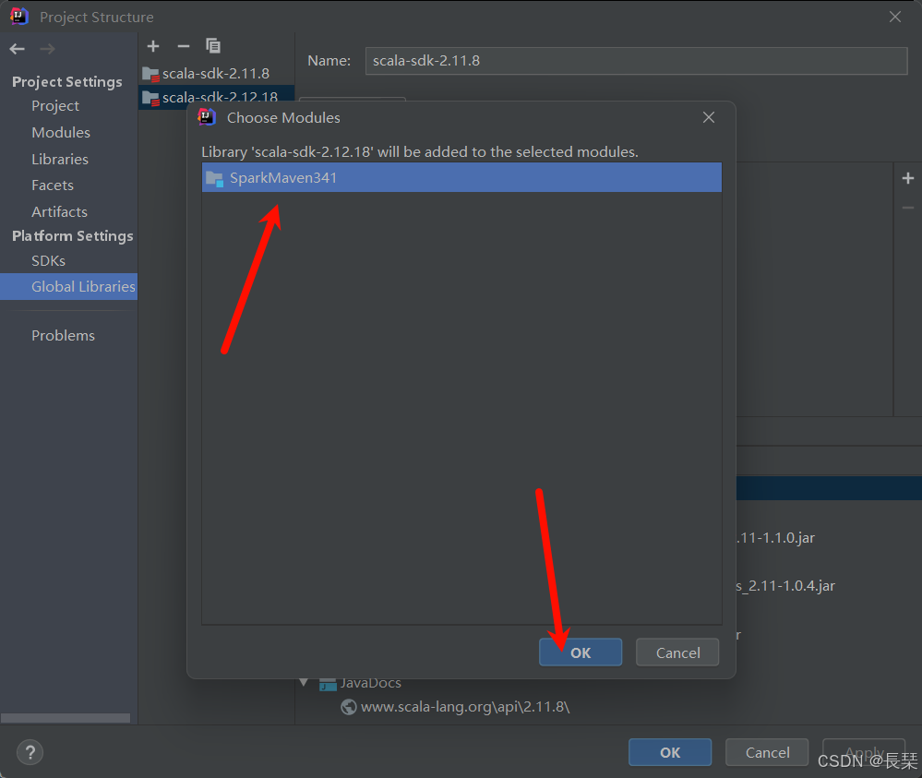Image resolution: width=922 pixels, height=778 pixels.
Task: Click the add library plus icon
Action: (x=153, y=46)
